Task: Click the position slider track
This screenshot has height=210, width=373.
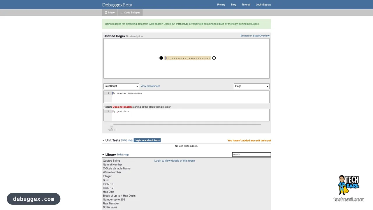Action: [187, 125]
